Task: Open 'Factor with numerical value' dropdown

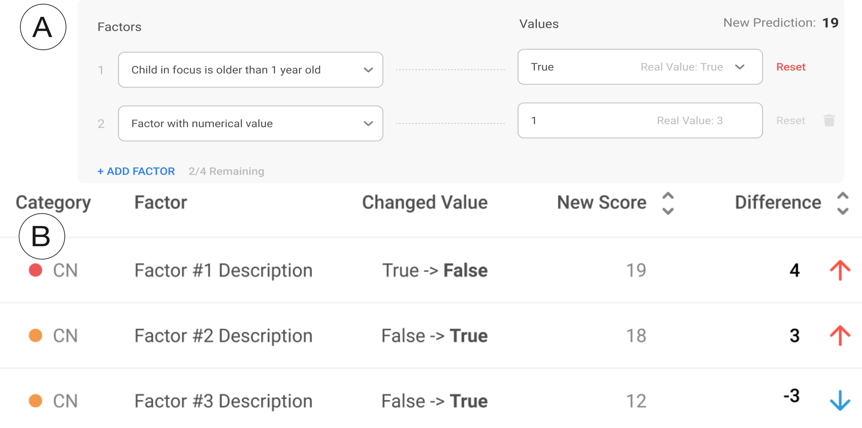Action: pyautogui.click(x=251, y=123)
